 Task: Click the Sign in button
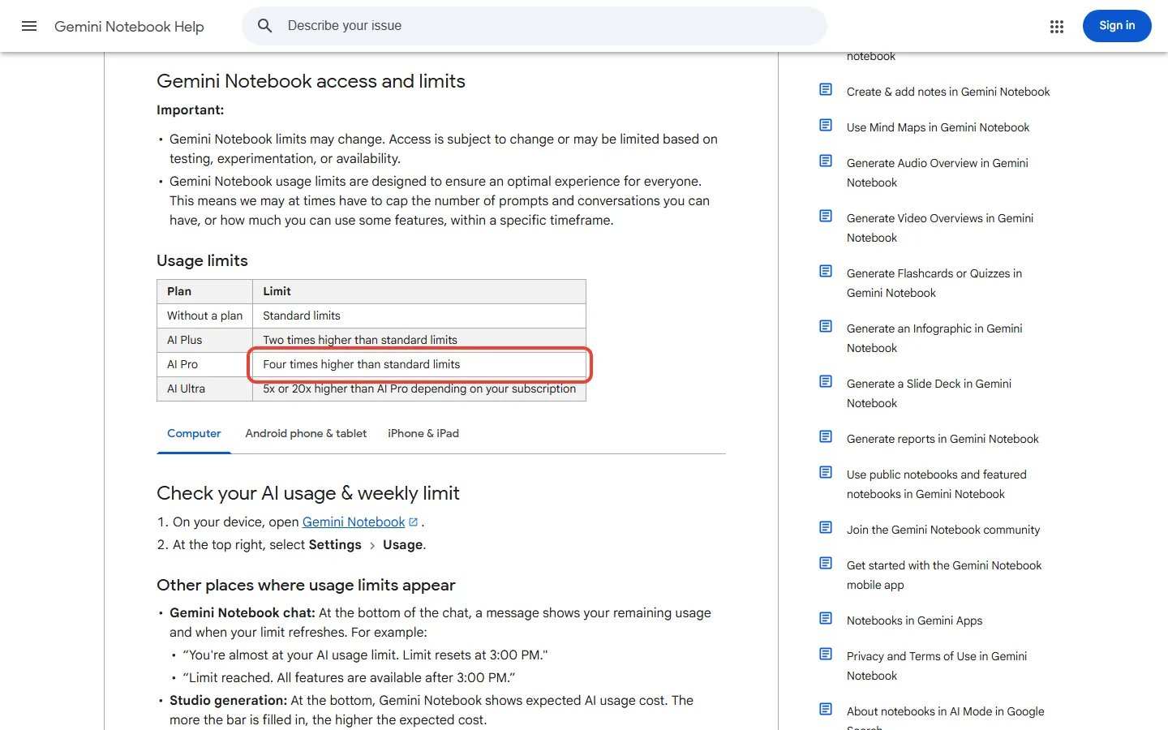point(1117,26)
